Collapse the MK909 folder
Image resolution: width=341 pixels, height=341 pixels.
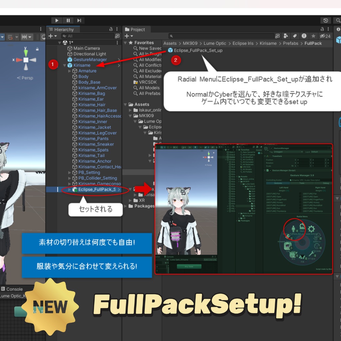coord(130,116)
